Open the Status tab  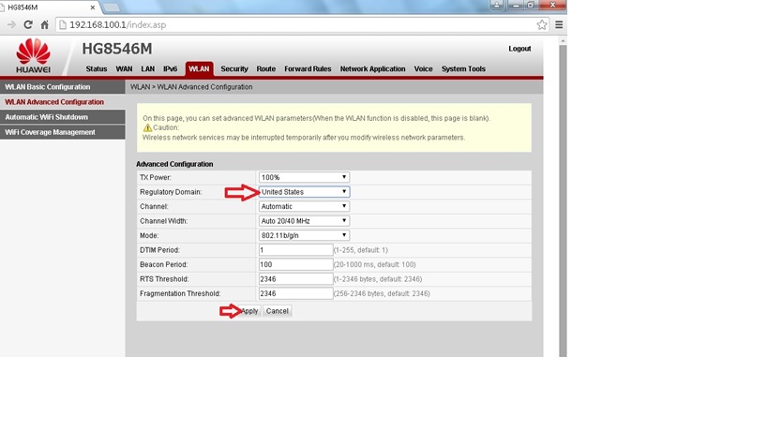(x=96, y=69)
